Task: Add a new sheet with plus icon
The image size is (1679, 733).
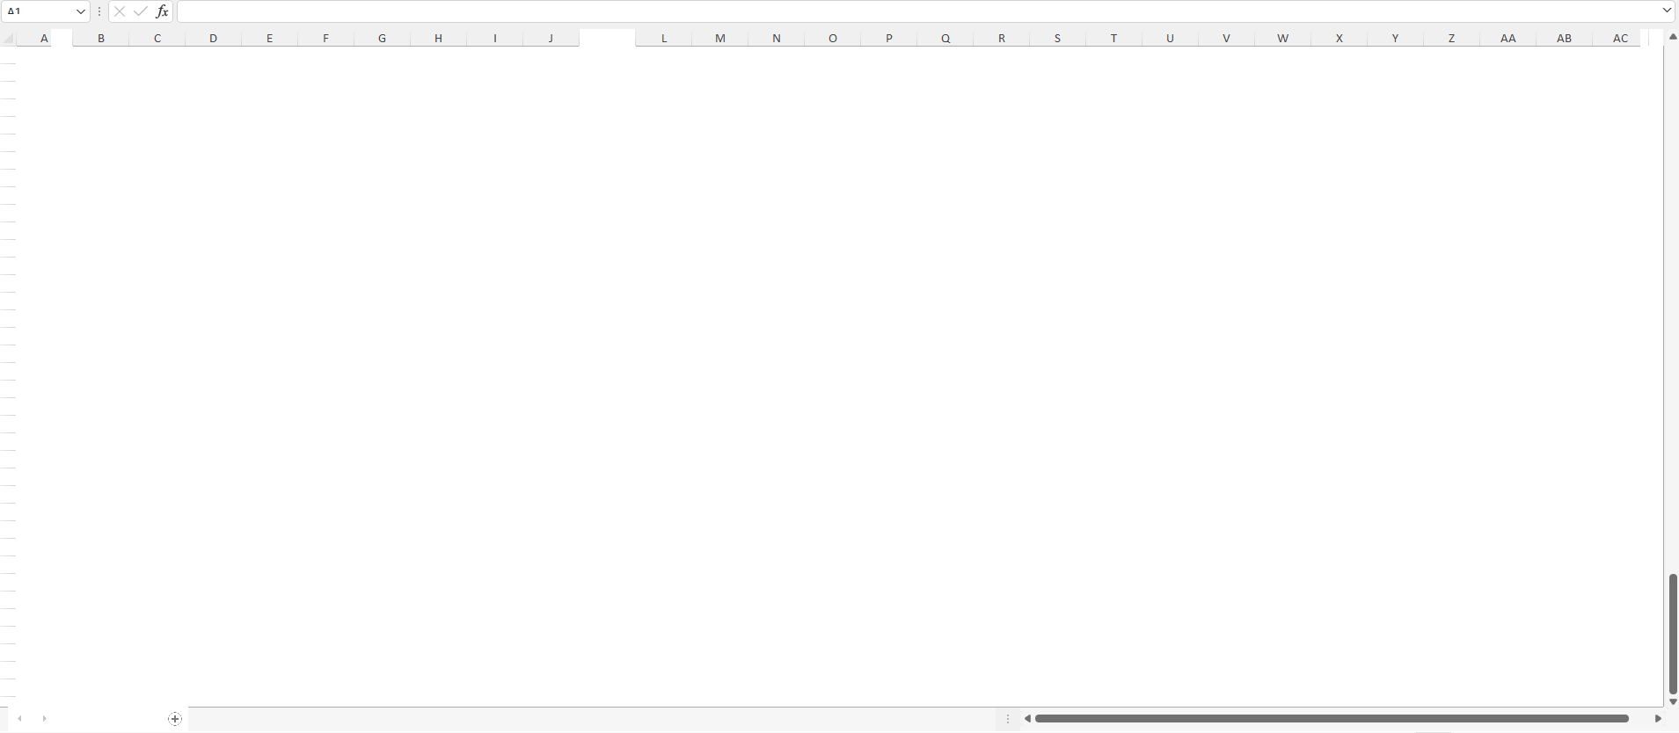Action: [x=175, y=719]
